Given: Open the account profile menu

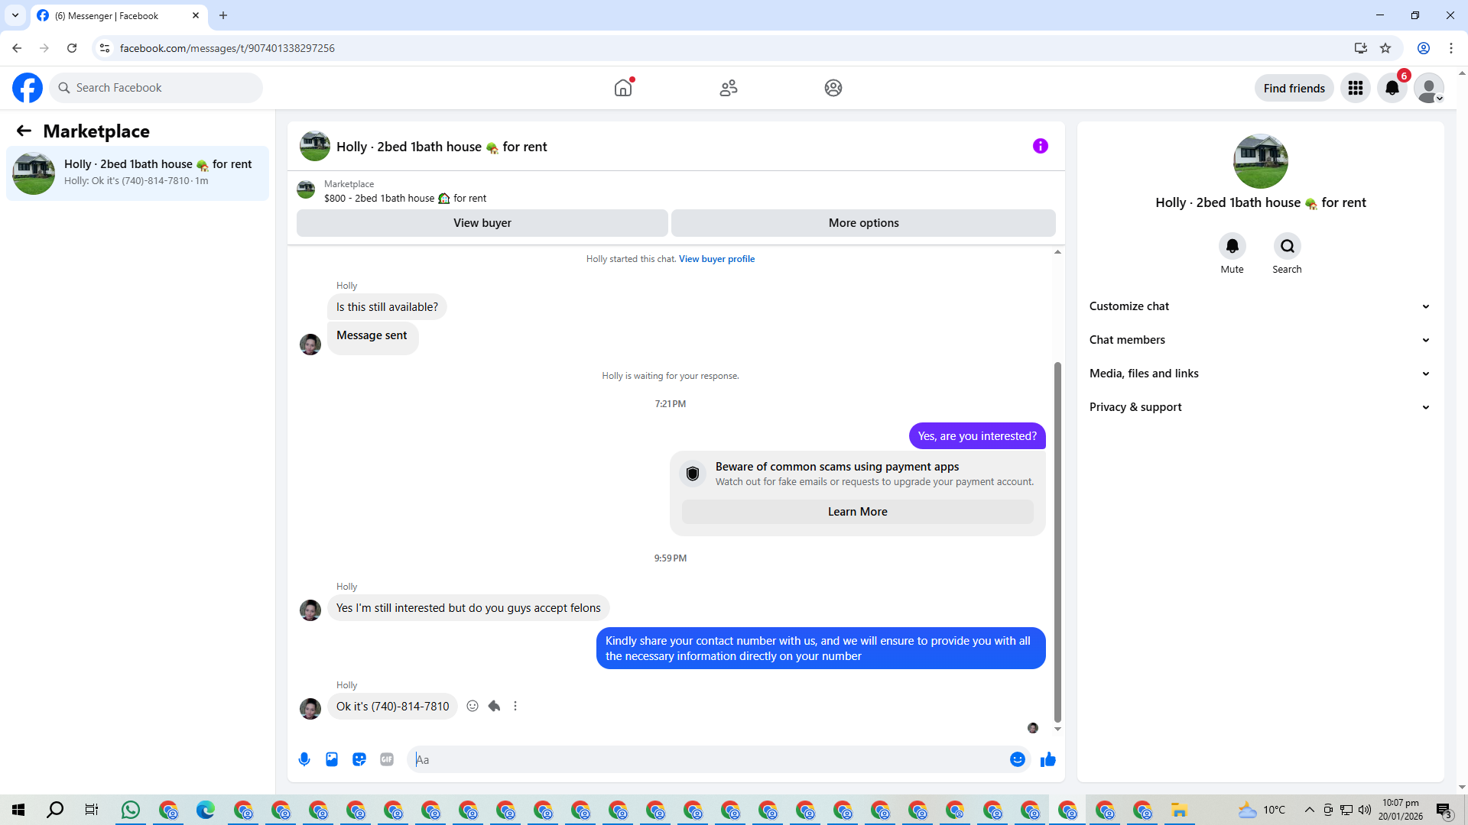Looking at the screenshot, I should click(1429, 88).
